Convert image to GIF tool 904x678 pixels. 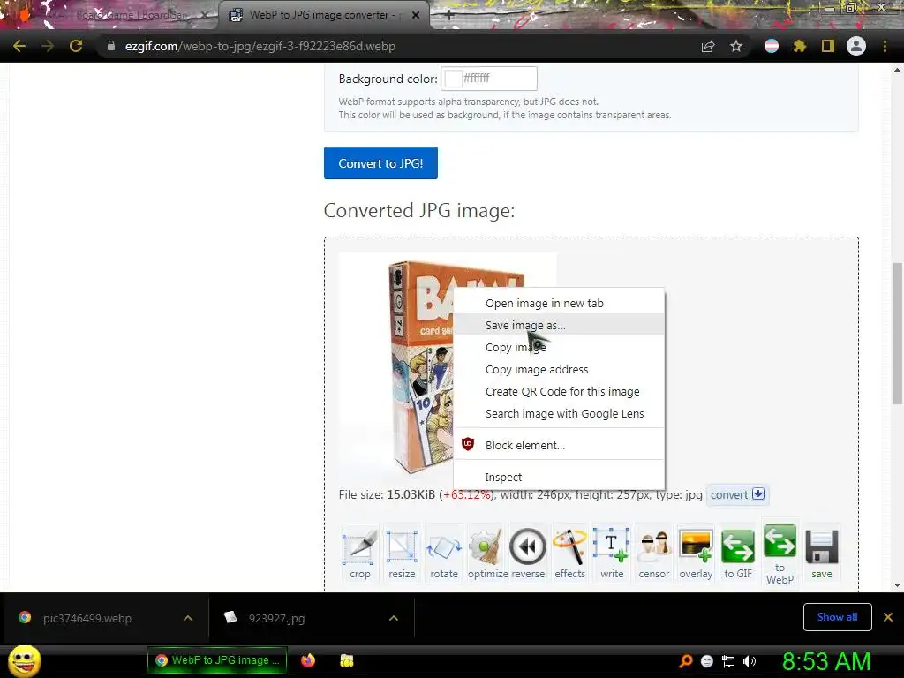[738, 554]
